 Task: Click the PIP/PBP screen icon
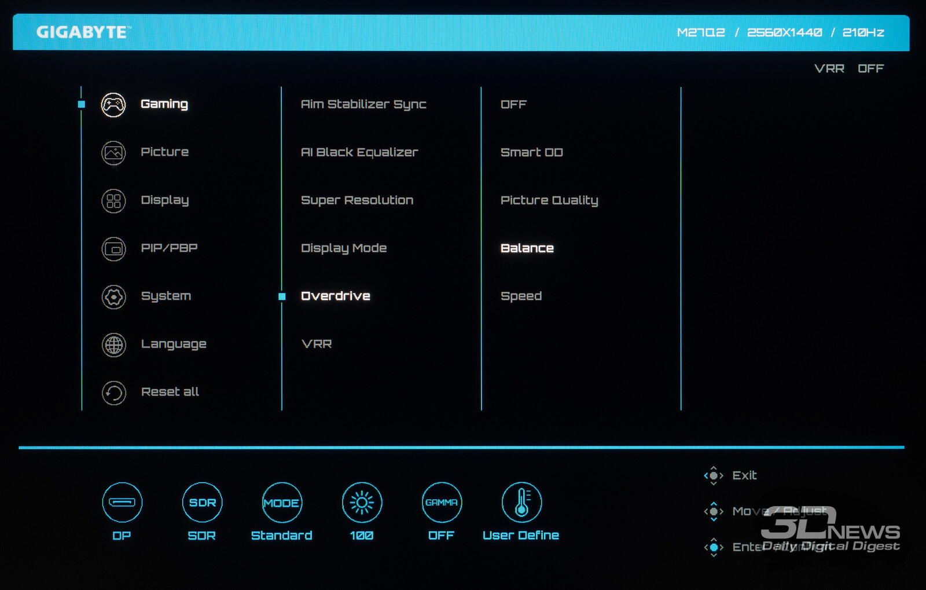click(x=113, y=249)
